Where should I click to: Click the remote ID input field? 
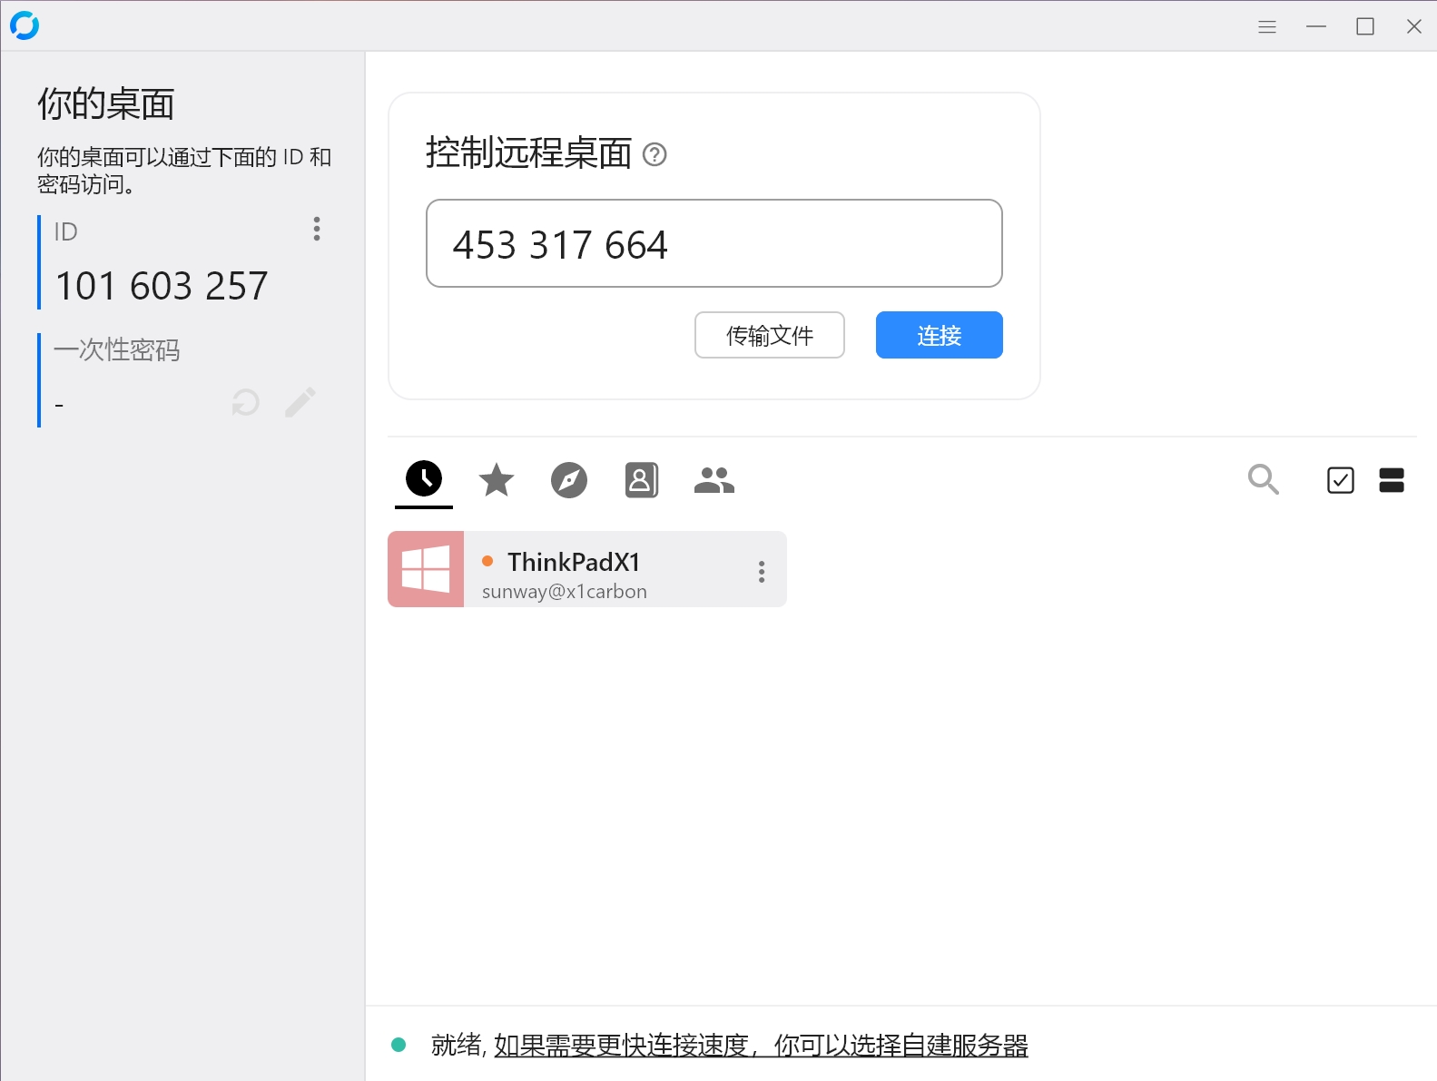714,244
